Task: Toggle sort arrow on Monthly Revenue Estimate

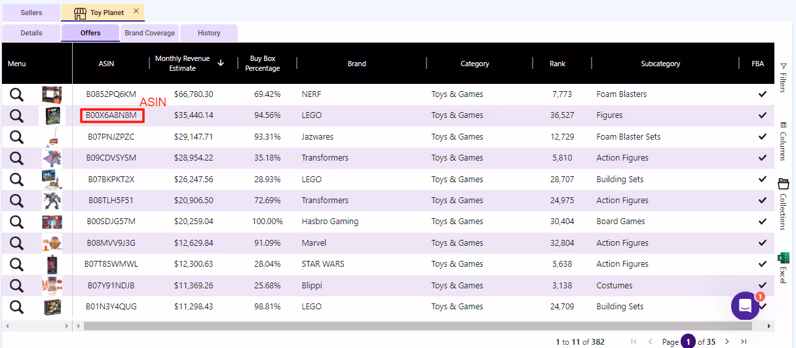Action: click(x=221, y=63)
